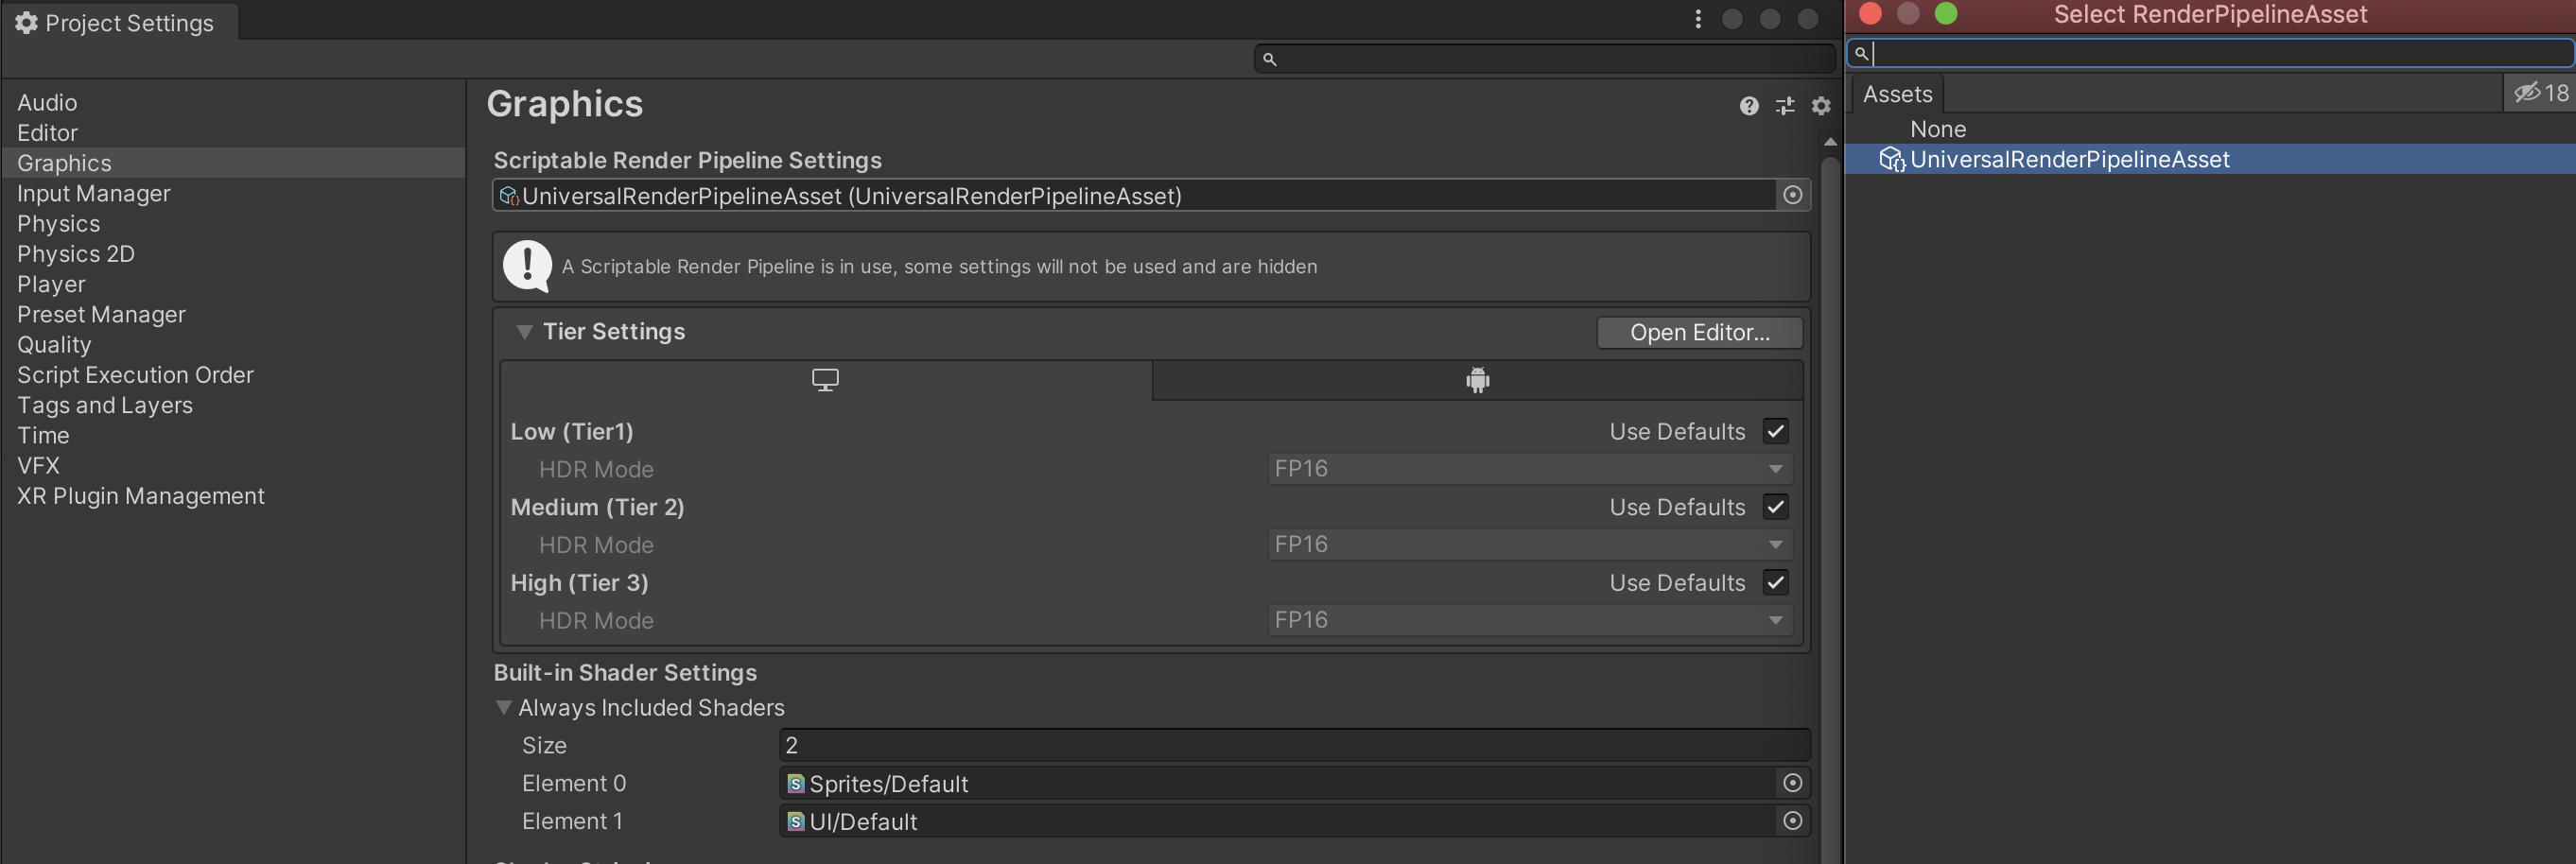
Task: Select Graphics settings category
Action: (233, 163)
